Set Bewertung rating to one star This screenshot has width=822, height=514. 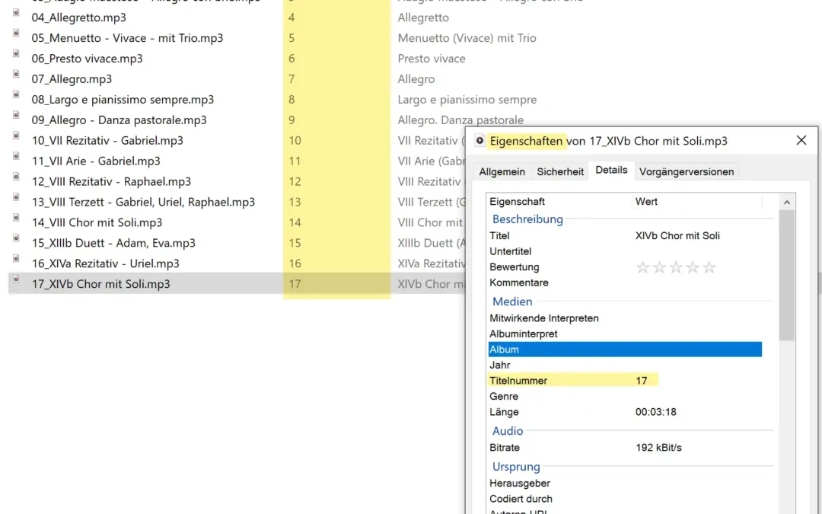(642, 267)
